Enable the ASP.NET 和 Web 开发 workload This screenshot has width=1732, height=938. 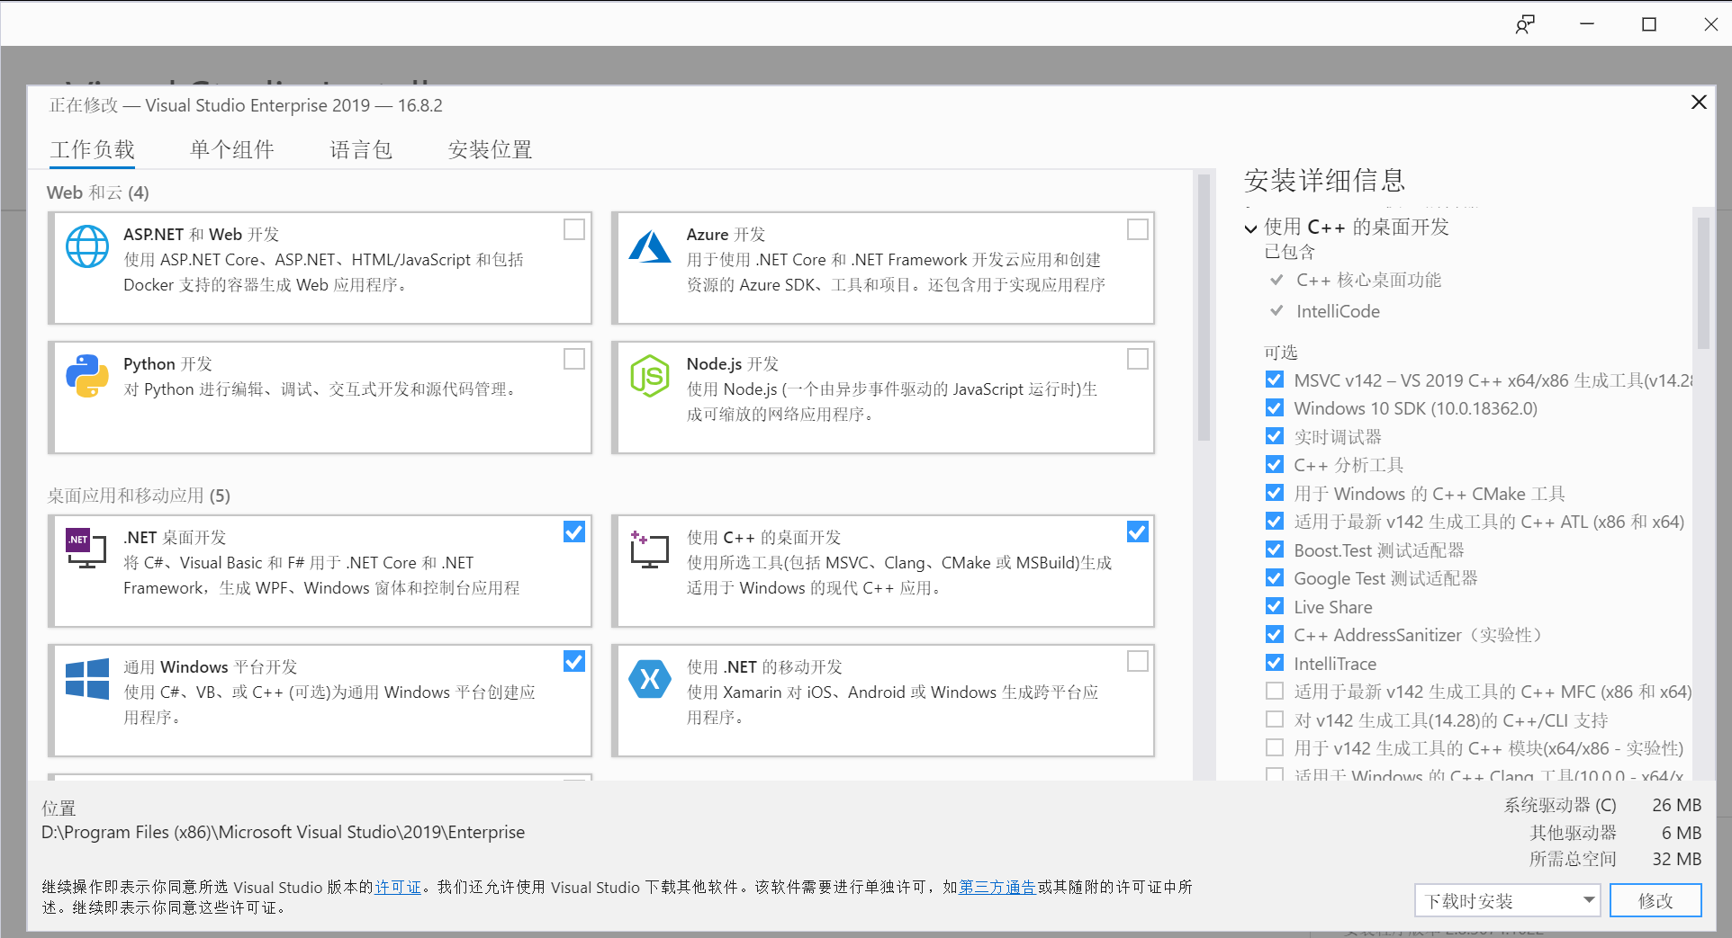coord(573,229)
